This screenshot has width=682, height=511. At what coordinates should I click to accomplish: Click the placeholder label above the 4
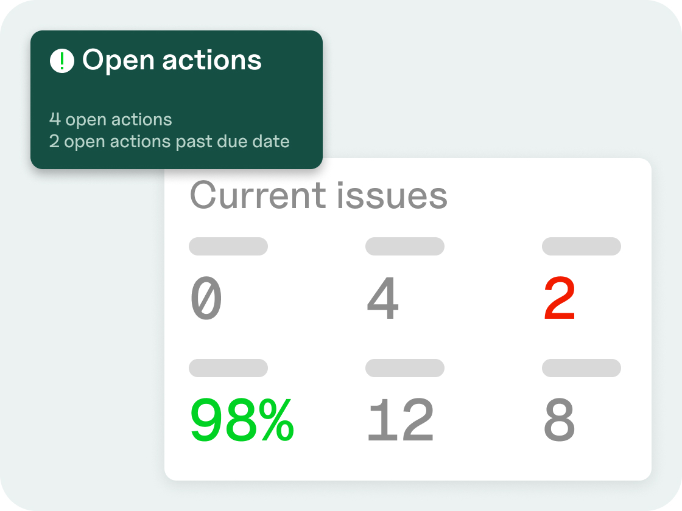point(405,246)
